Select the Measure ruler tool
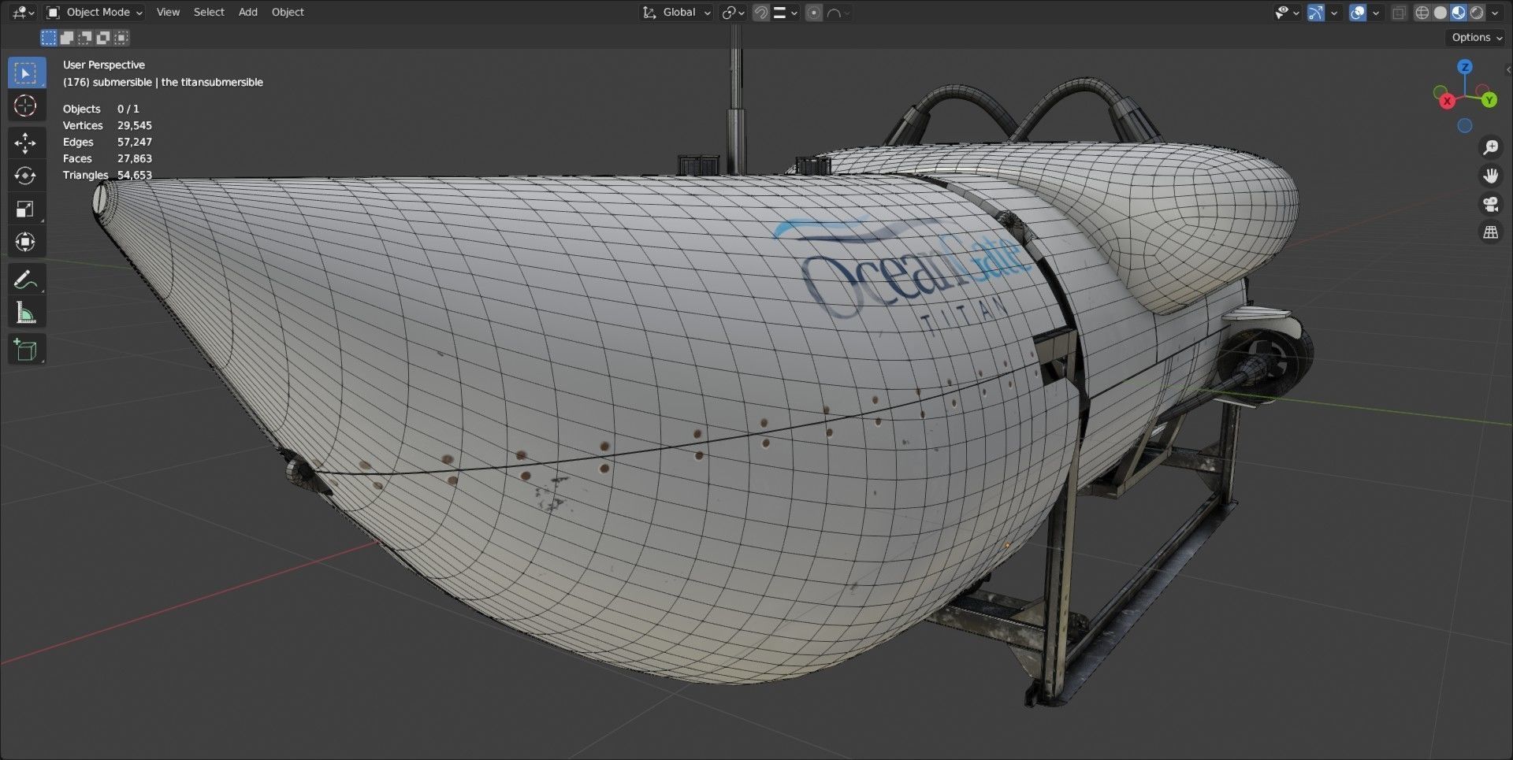This screenshot has width=1513, height=760. coord(25,313)
